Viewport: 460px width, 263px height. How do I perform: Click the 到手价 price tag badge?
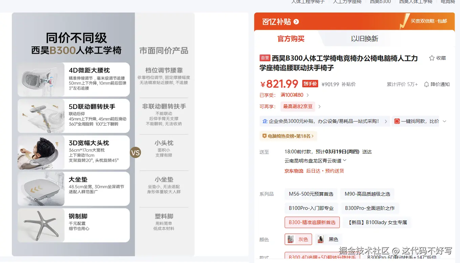click(x=311, y=84)
